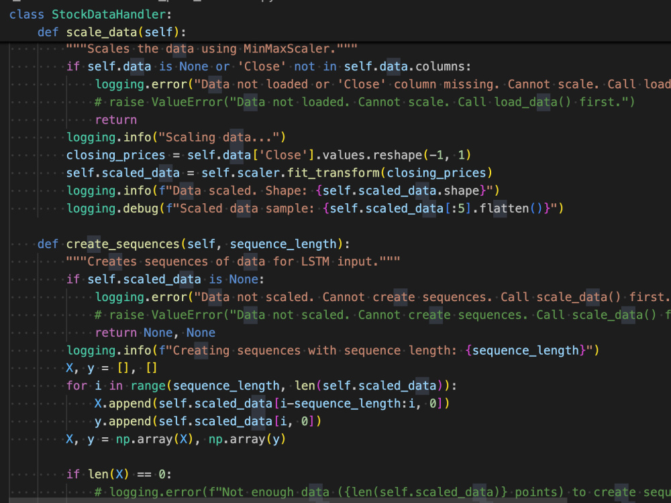Jump to sticky header 'def scale_data(self):'
671x503 pixels.
click(x=111, y=32)
